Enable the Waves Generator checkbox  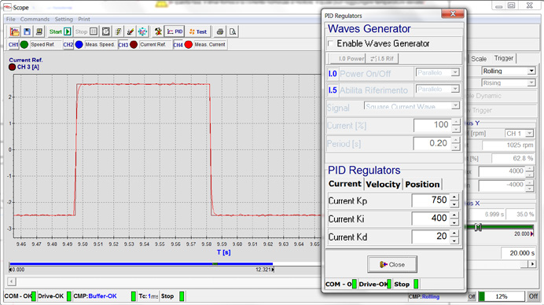tap(331, 43)
